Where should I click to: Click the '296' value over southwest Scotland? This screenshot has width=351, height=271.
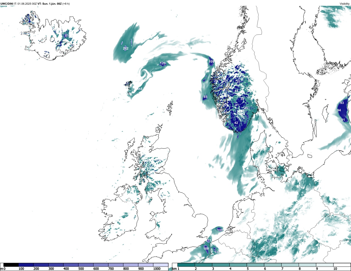pyautogui.click(x=151, y=187)
